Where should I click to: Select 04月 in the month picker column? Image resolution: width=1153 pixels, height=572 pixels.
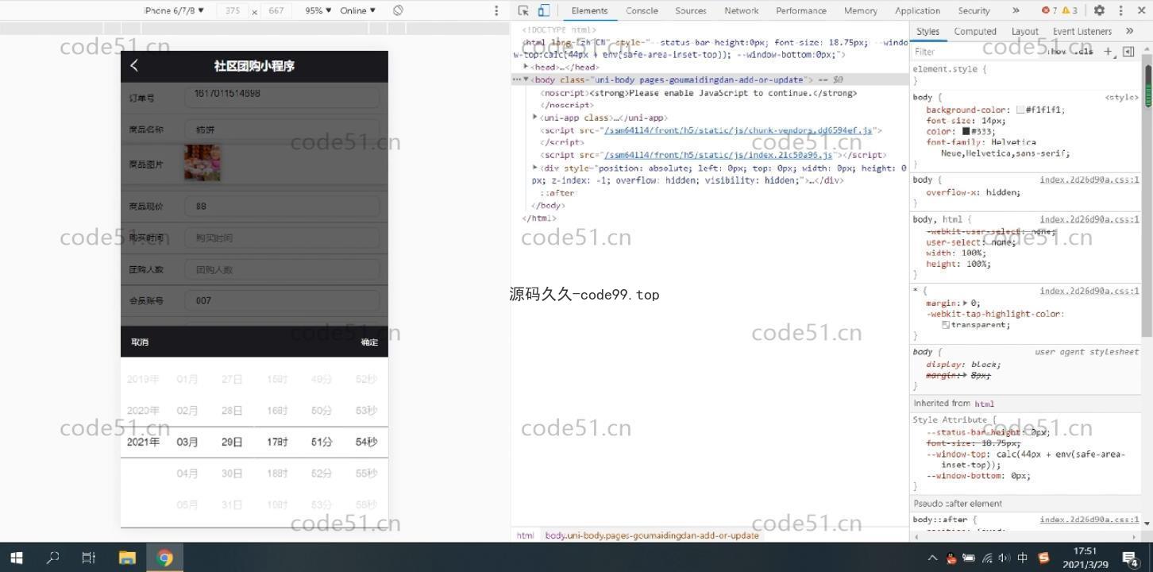coord(187,473)
